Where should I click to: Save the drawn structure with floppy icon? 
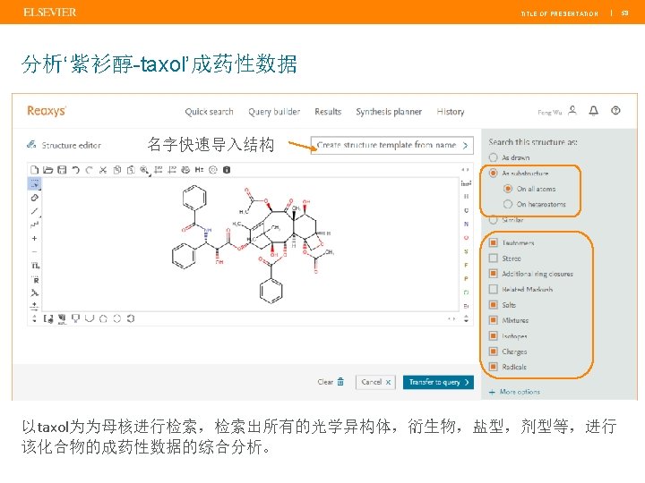pos(62,170)
